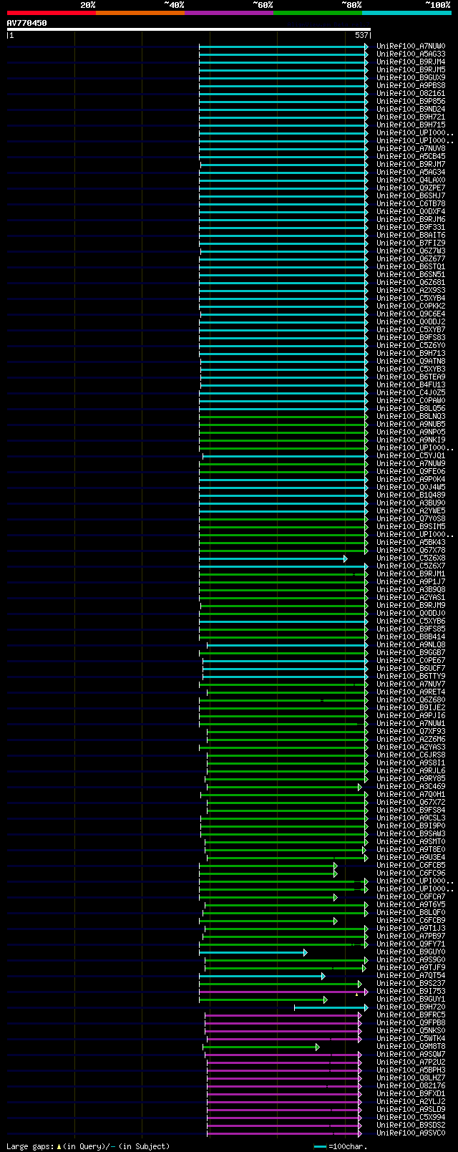The width and height of the screenshot is (458, 1152).
Task: Open hit UniRef100_C4J0Z5
Action: [411, 393]
